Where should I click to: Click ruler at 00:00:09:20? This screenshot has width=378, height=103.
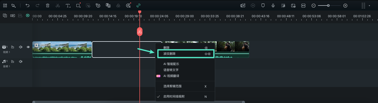(83, 16)
